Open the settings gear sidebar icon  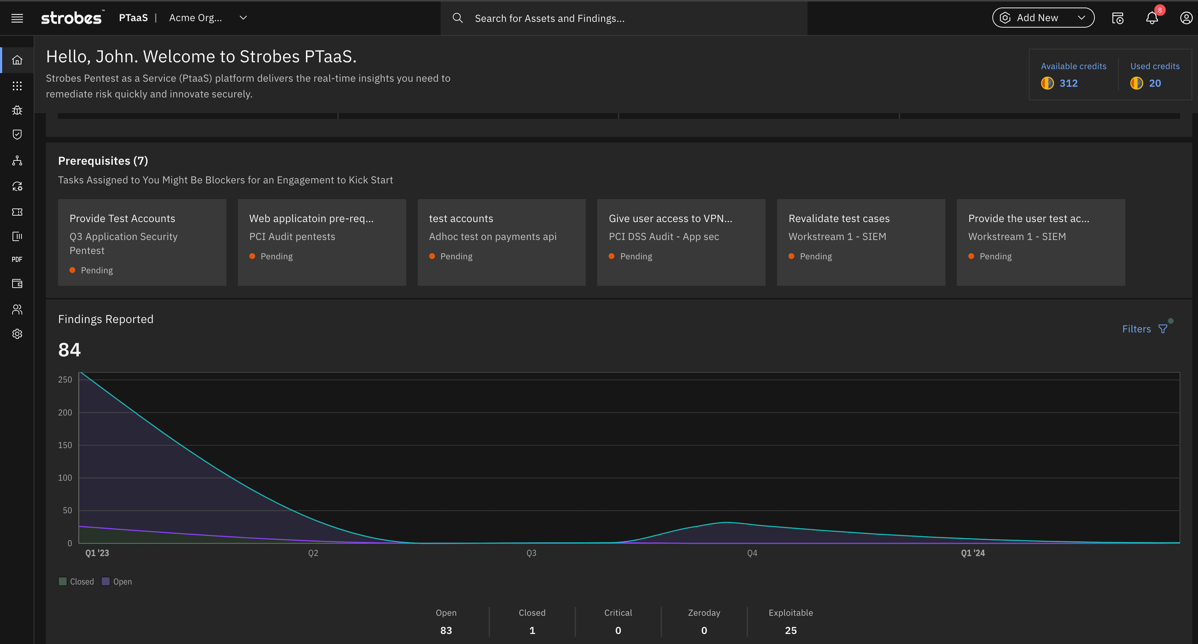17,334
